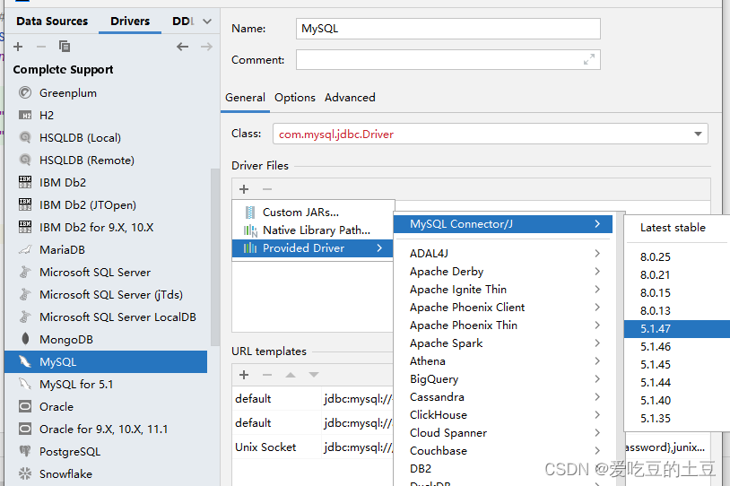Viewport: 730px width, 486px height.
Task: Add a URL template with plus
Action: point(244,375)
